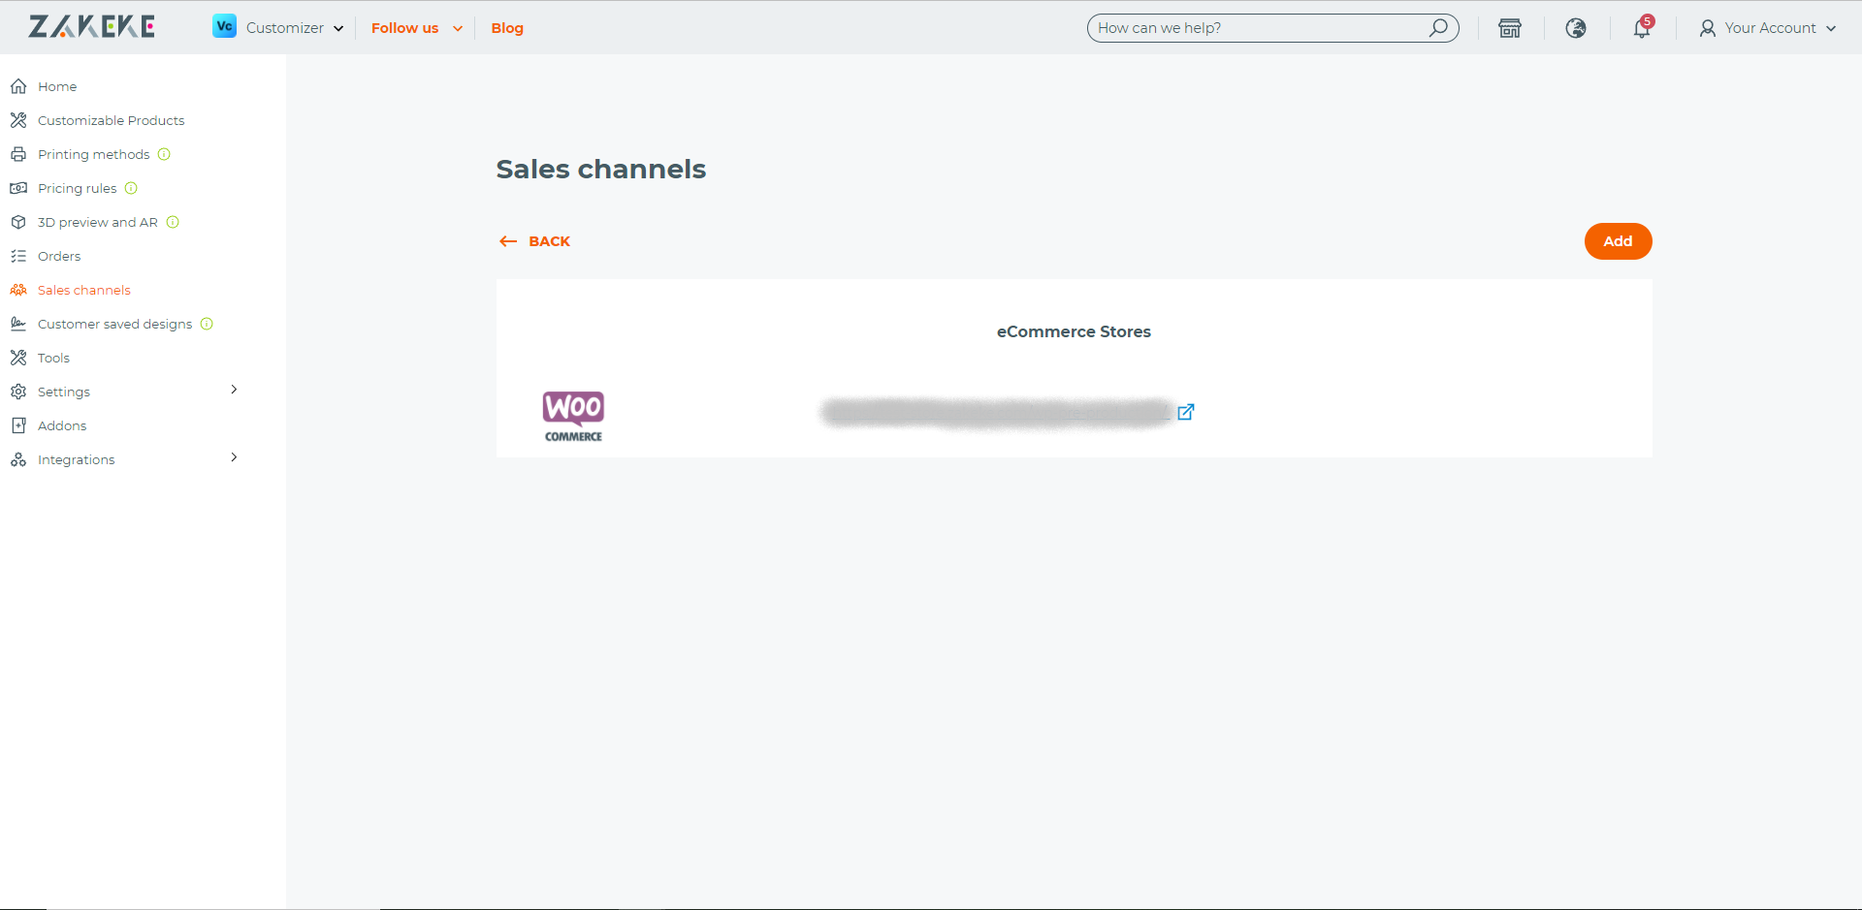
Task: Click the WooCommerce logo
Action: pyautogui.click(x=573, y=416)
